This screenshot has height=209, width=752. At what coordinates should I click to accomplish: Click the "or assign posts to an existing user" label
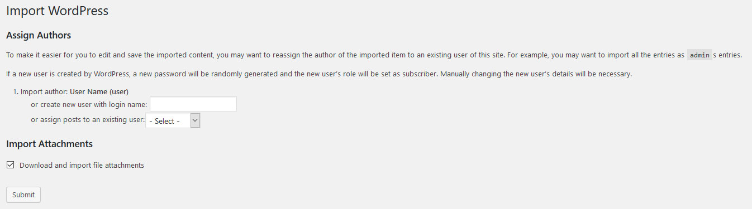tap(88, 120)
